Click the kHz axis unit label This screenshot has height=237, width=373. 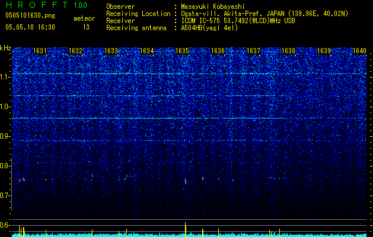click(x=5, y=49)
